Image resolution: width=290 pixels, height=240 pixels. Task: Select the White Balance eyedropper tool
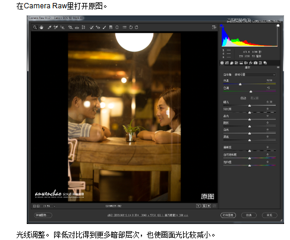49,27
